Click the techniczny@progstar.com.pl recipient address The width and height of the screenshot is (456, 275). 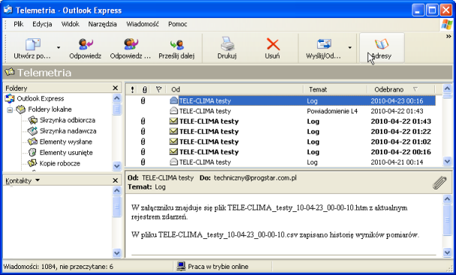pos(255,178)
